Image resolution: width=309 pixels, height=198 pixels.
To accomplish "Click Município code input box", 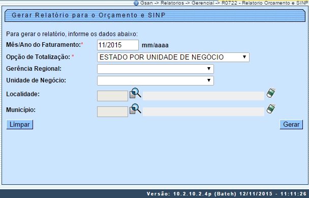I will point(112,112).
